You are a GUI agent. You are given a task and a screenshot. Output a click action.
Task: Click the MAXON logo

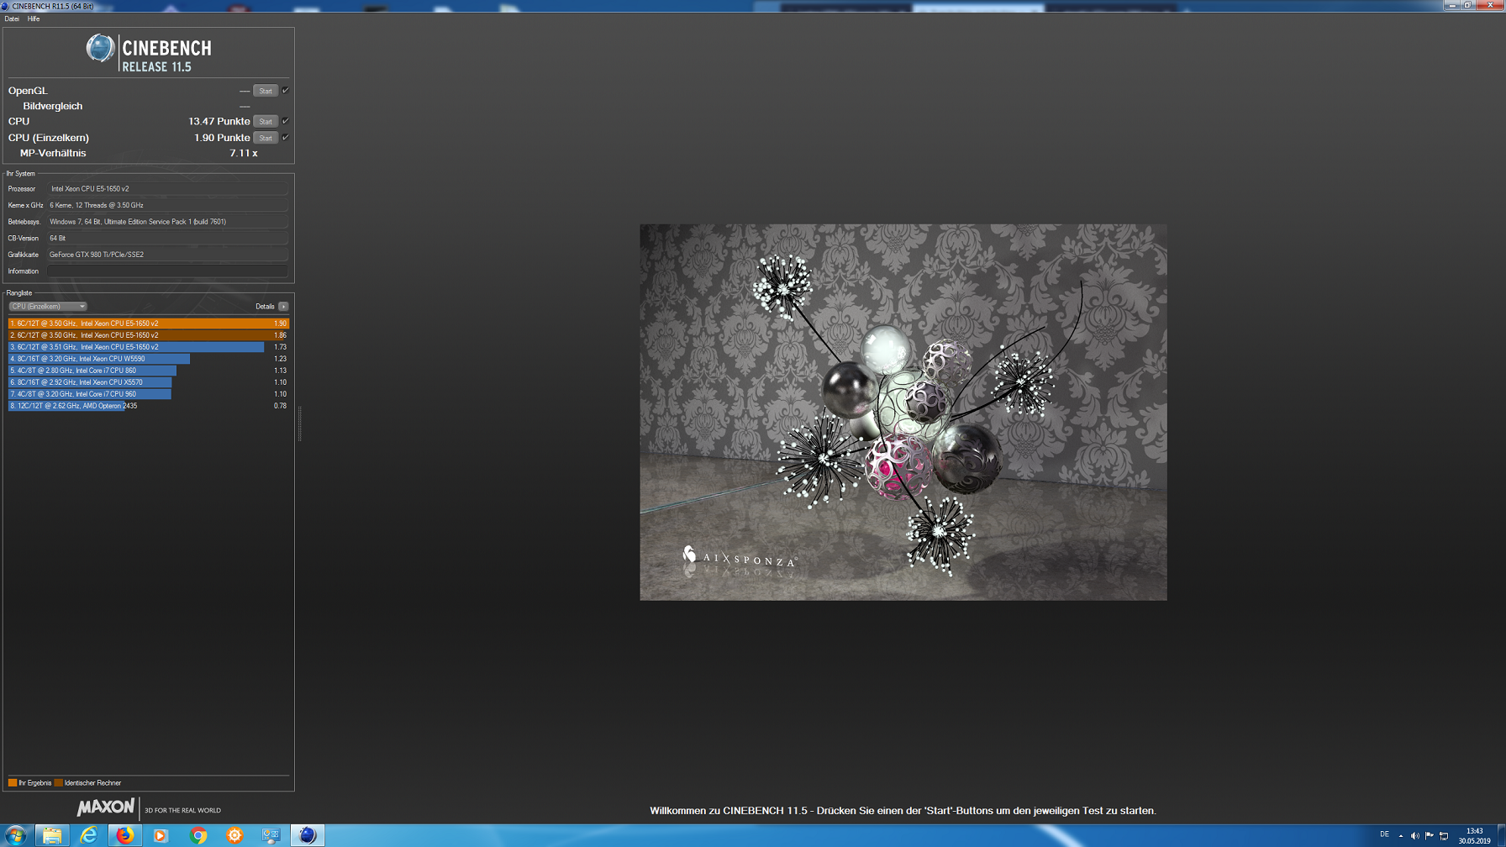click(x=106, y=808)
